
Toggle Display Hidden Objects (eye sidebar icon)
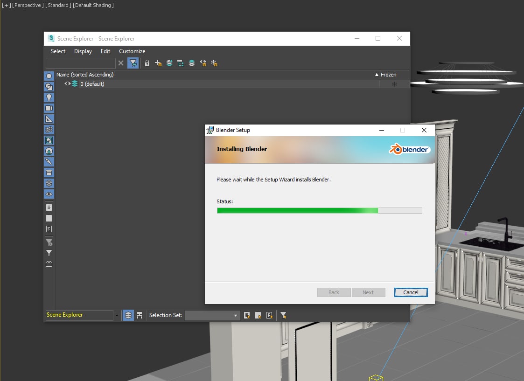(x=49, y=194)
